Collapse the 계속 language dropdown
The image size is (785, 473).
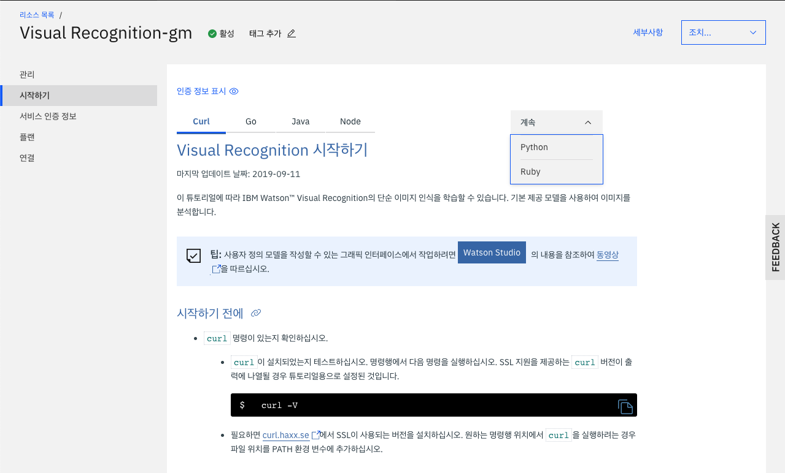click(556, 122)
